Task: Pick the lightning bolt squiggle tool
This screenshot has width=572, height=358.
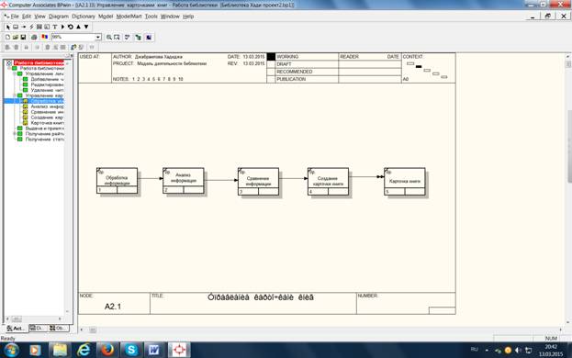Action: point(31,27)
